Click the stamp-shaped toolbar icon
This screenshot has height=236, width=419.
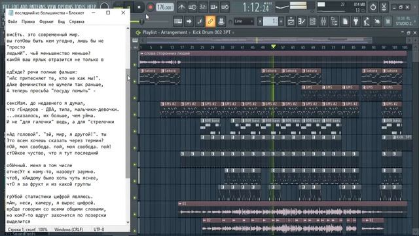coord(221,22)
